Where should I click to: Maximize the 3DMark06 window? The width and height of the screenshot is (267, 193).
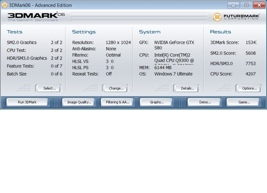click(x=246, y=5)
